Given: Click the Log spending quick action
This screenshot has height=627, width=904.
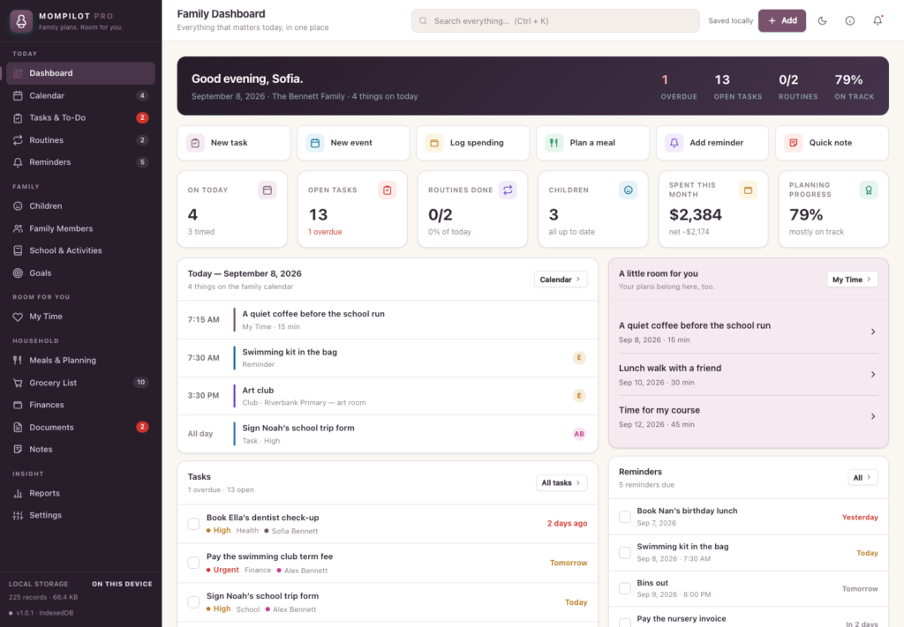Looking at the screenshot, I should (473, 143).
